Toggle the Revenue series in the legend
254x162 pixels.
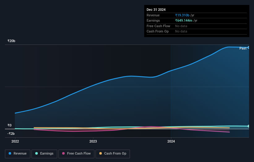click(18, 154)
